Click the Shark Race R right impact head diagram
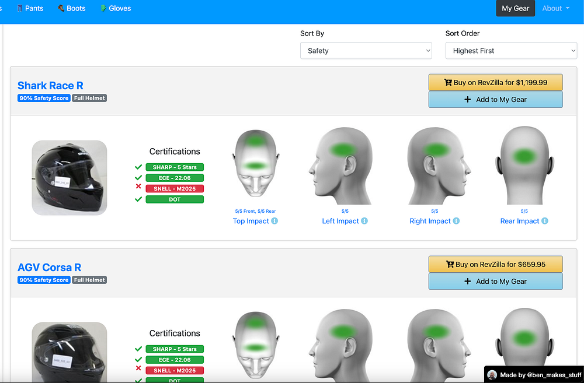The height and width of the screenshot is (383, 584). (x=439, y=166)
